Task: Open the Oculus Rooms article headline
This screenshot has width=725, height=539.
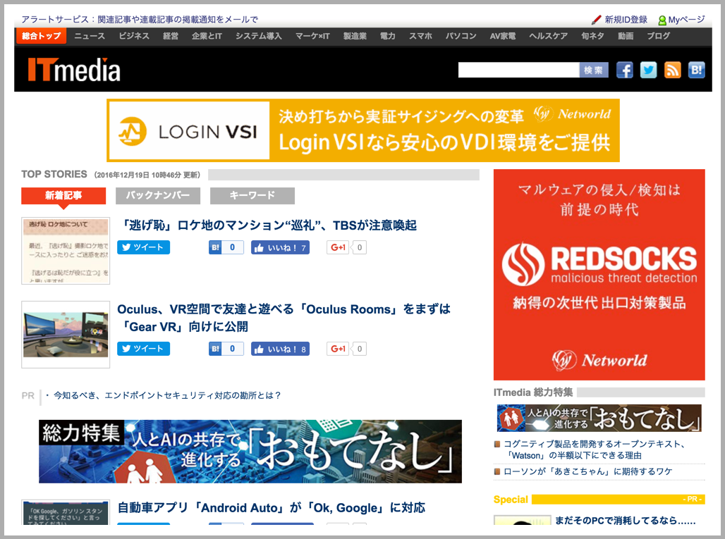Action: (x=284, y=318)
